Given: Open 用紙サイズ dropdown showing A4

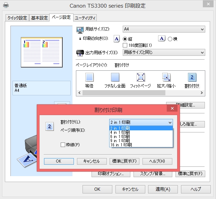Looking at the screenshot, I should (x=164, y=29).
